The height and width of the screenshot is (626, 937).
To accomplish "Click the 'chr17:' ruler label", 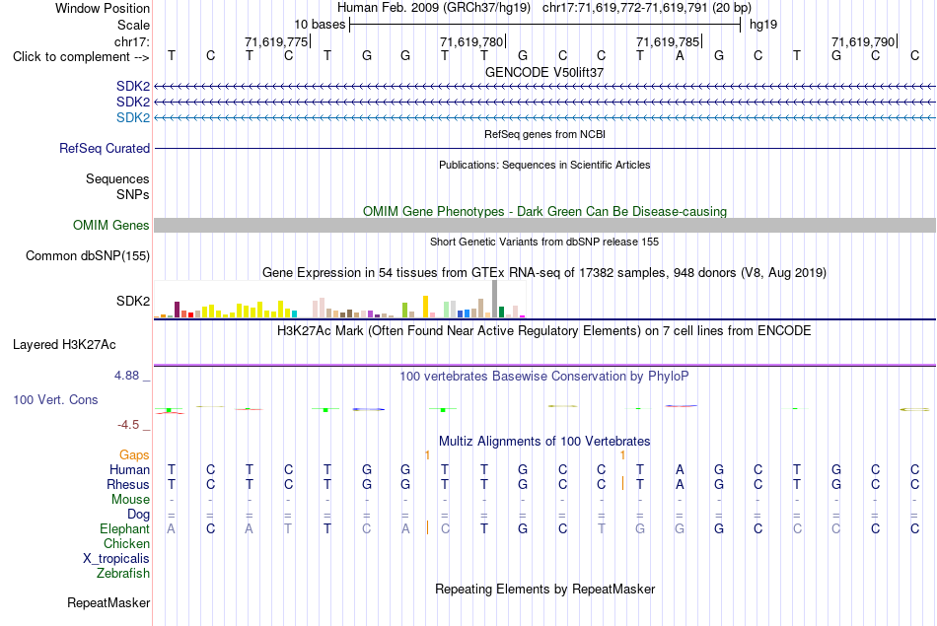I will (132, 41).
